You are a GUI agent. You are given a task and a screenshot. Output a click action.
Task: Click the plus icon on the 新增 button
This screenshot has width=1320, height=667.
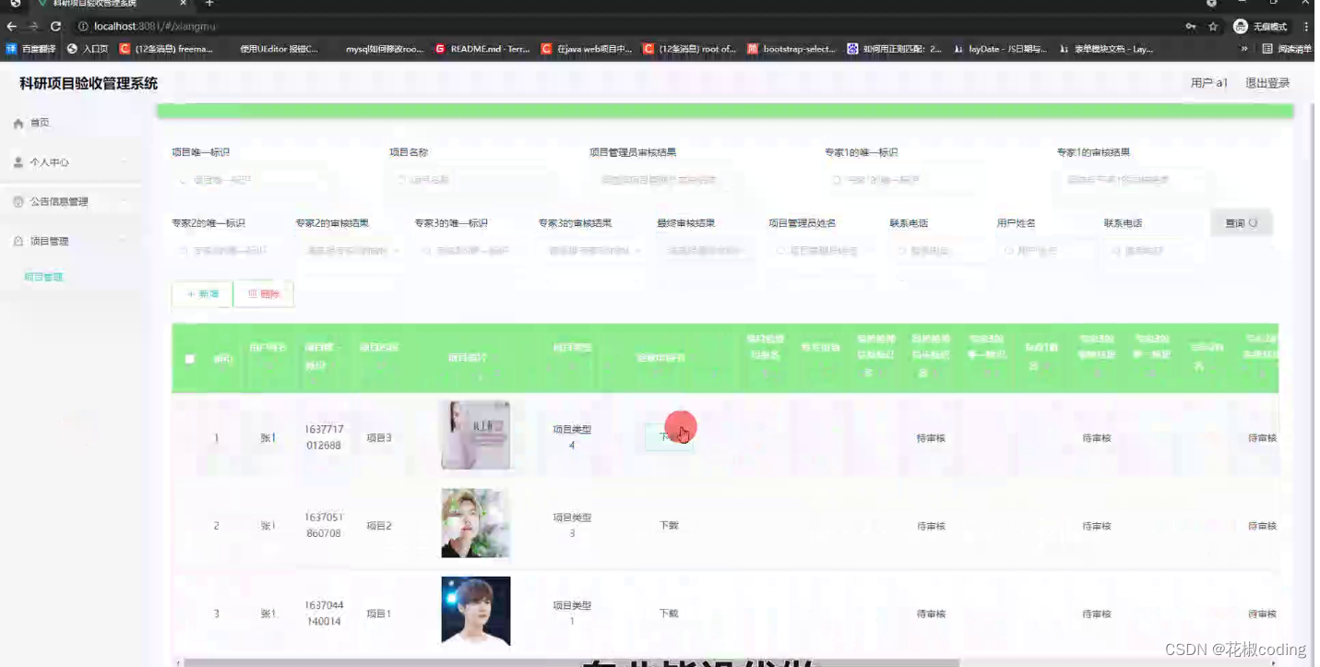pos(190,293)
